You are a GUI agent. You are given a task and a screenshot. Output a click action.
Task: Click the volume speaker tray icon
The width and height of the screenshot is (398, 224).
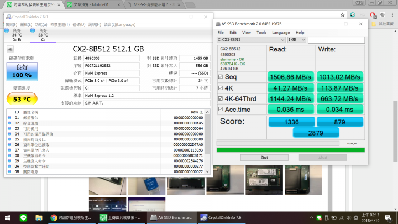pos(348,218)
